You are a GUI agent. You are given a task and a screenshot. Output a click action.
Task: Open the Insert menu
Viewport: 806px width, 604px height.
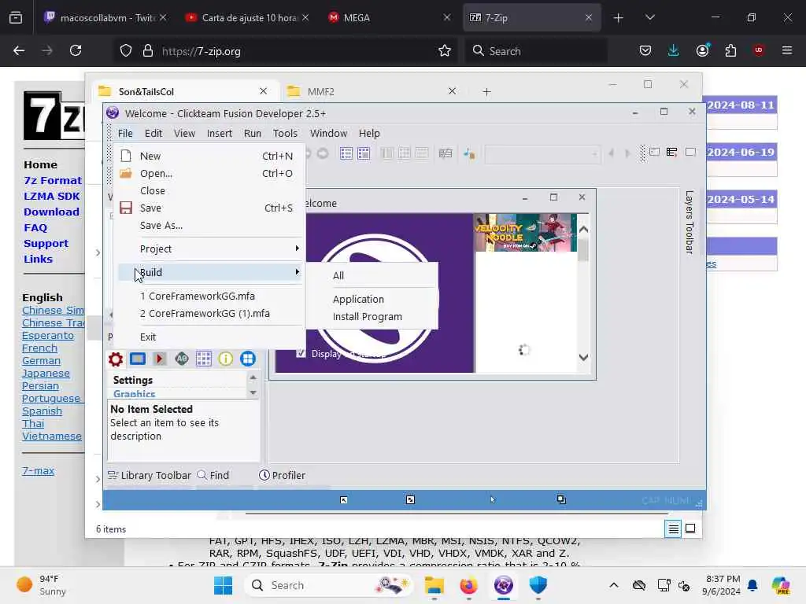coord(220,133)
